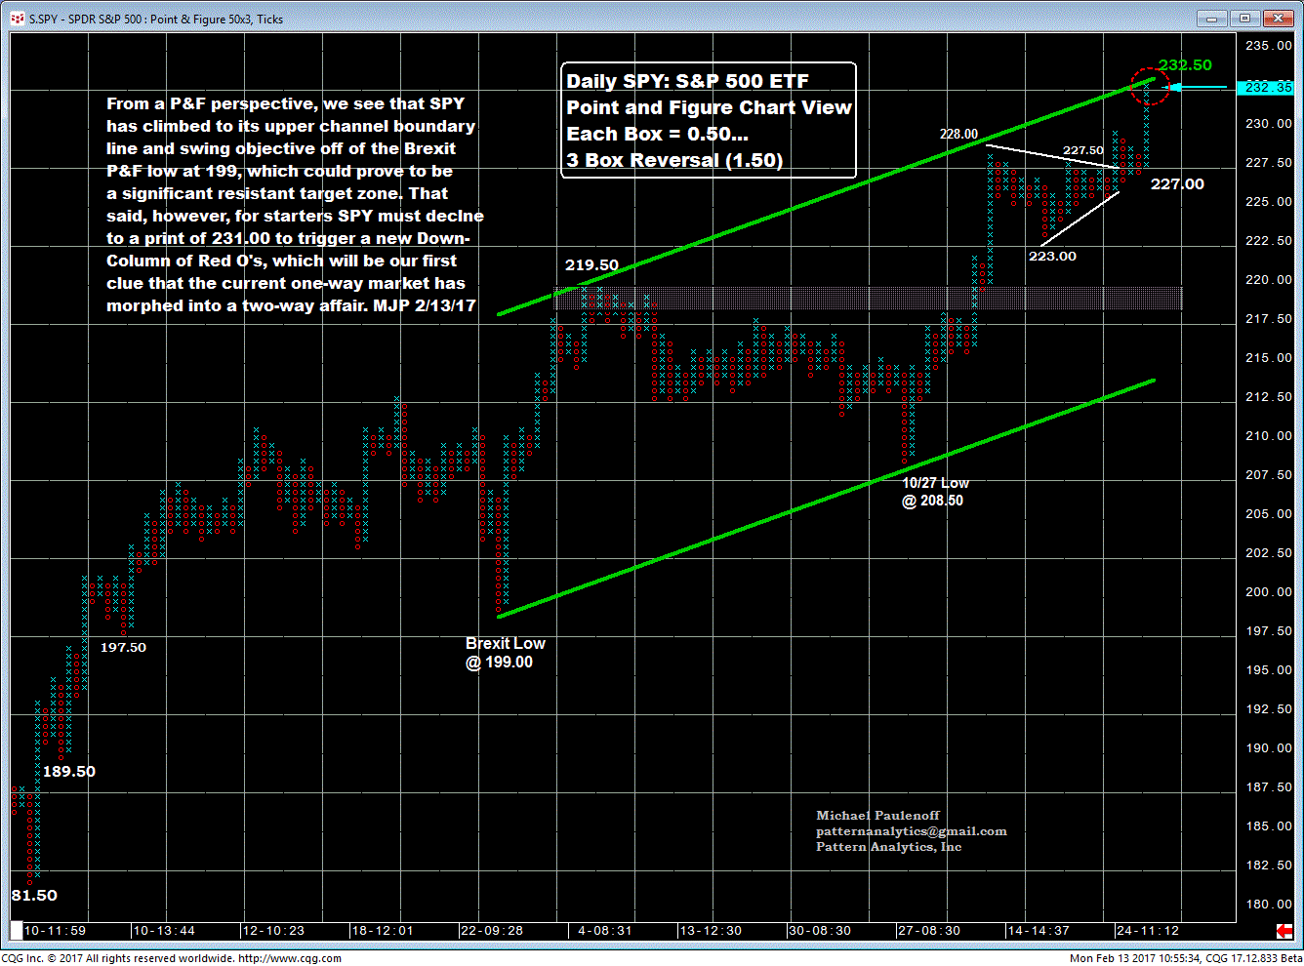Screen dimensions: 1304x966
Task: Minimize the S.SPY chart window
Action: point(1212,19)
